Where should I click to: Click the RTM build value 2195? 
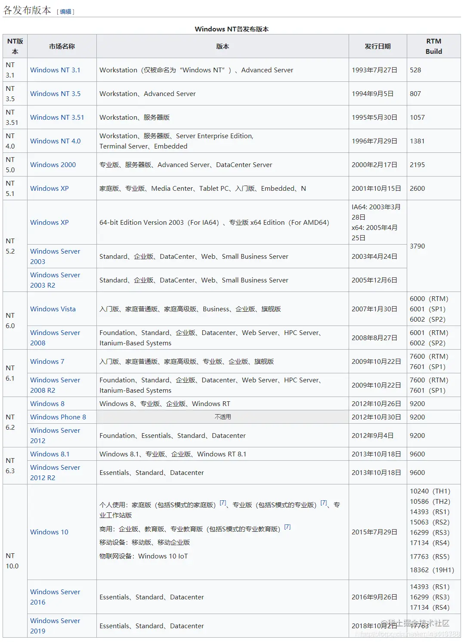click(x=417, y=164)
